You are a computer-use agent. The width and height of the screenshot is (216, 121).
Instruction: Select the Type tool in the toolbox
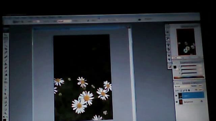(x=6, y=90)
